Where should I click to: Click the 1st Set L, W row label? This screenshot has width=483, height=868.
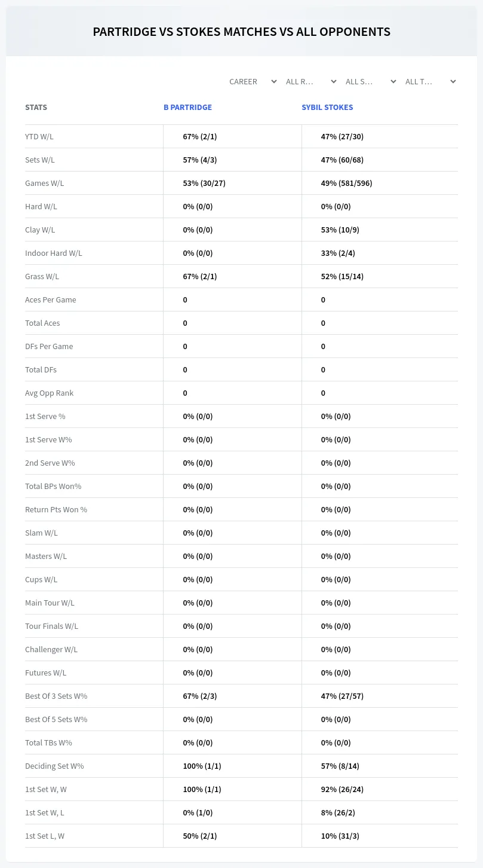(45, 836)
